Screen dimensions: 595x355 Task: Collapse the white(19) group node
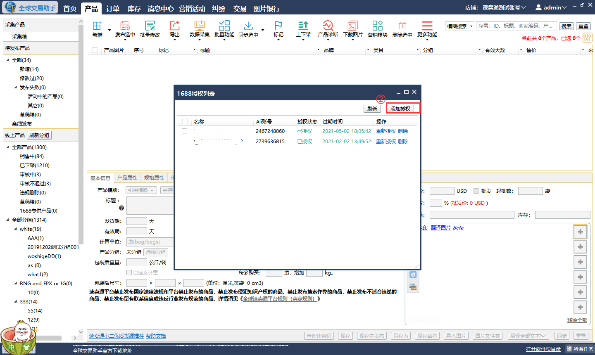tap(16, 229)
